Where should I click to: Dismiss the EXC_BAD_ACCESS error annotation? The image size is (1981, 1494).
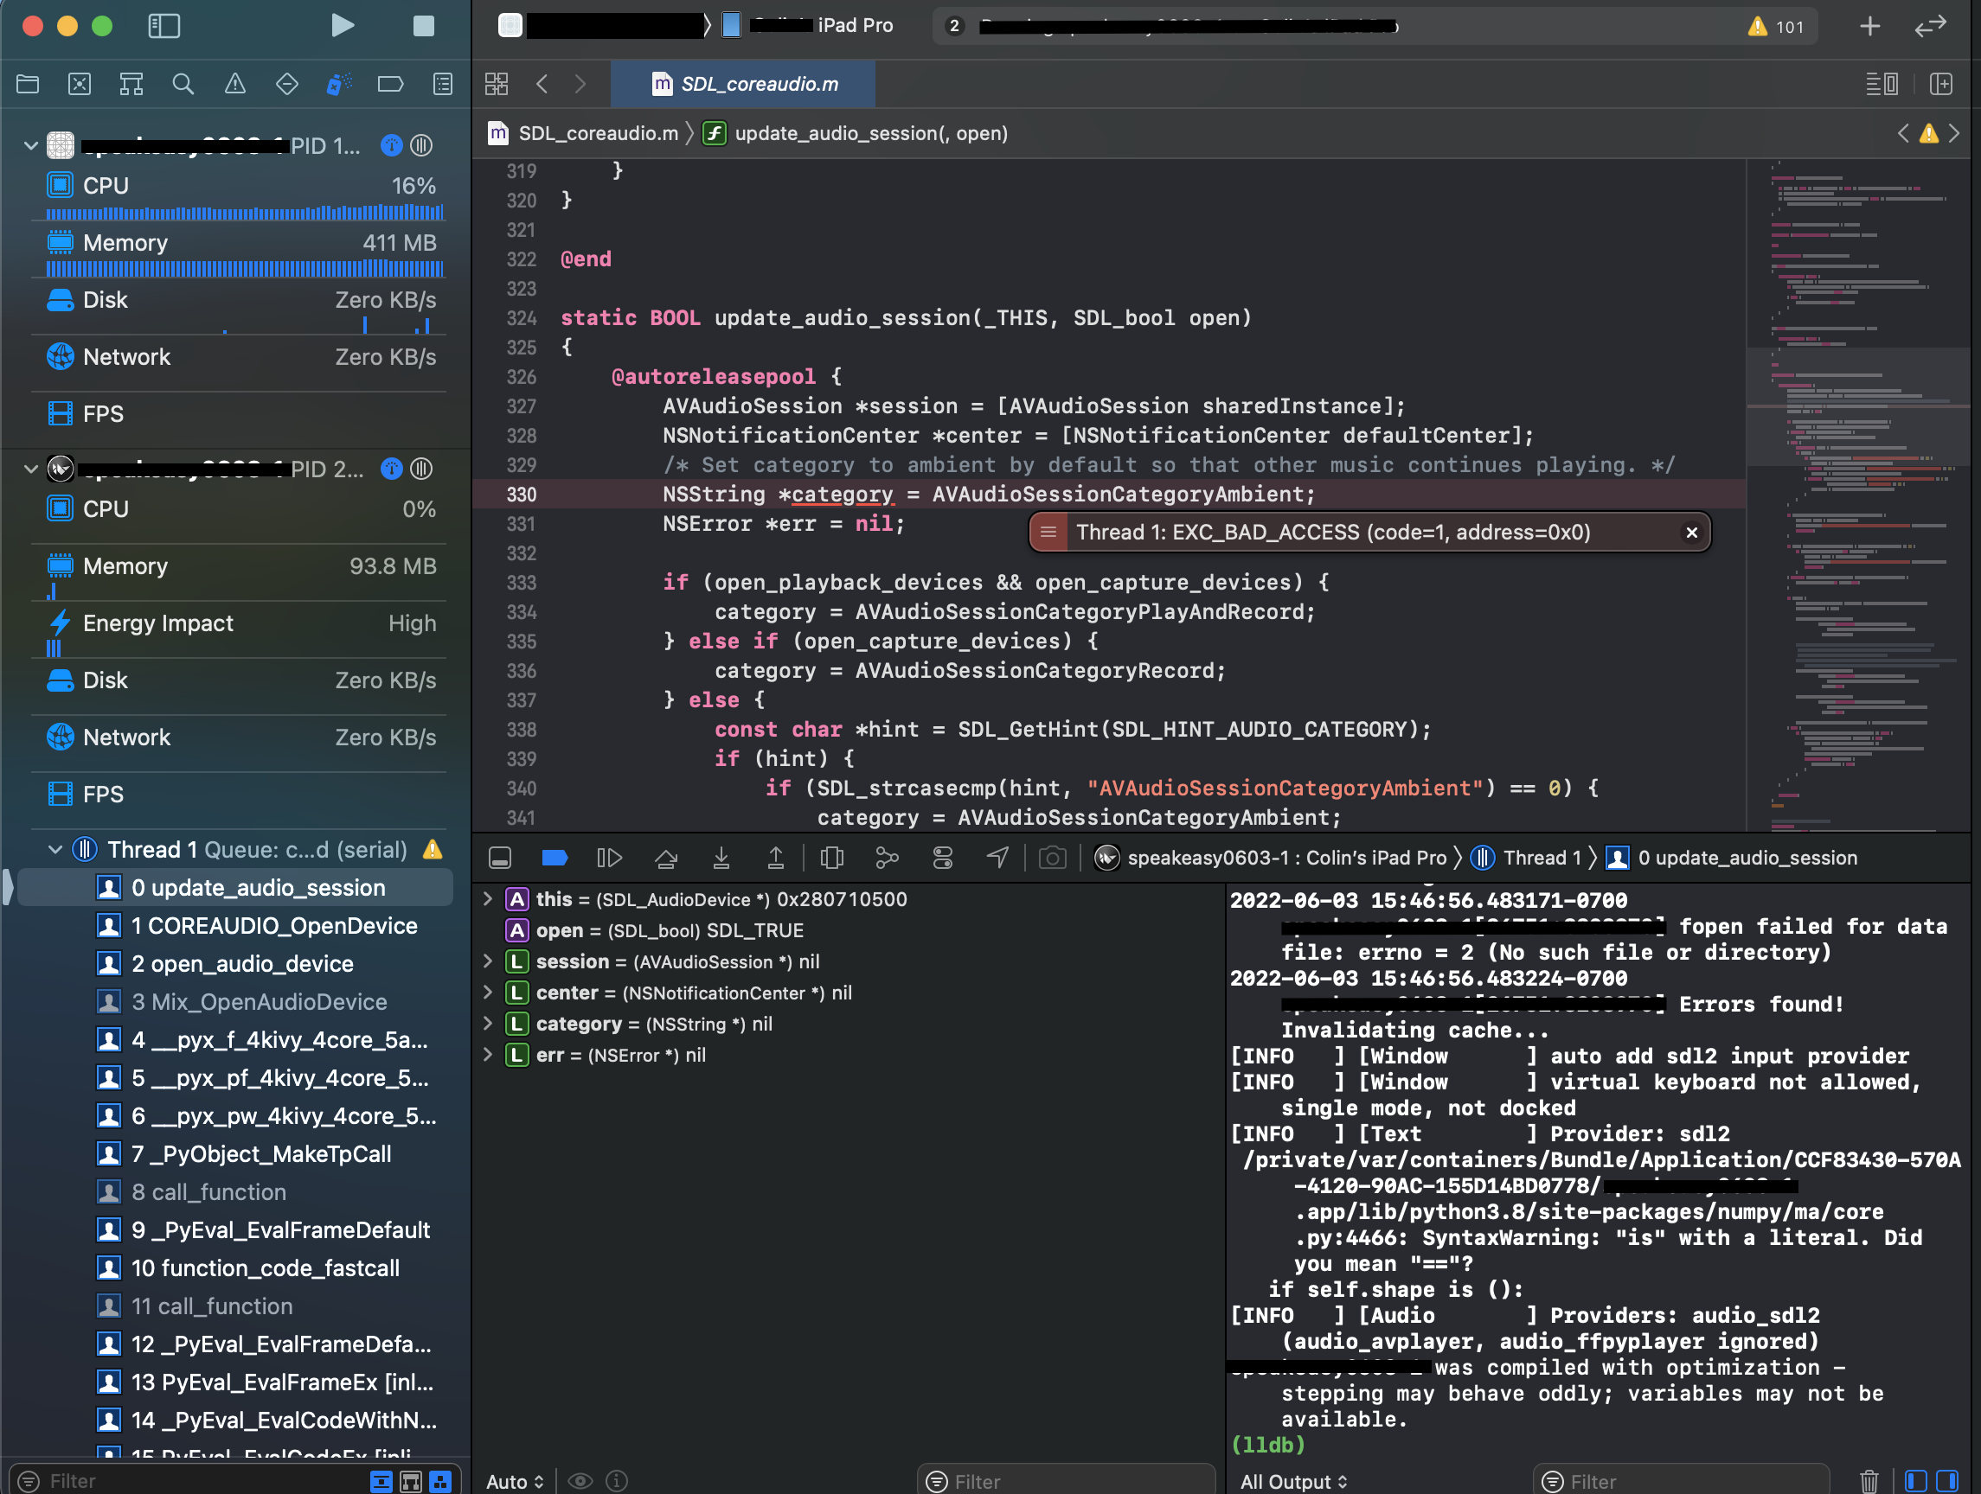pos(1691,533)
